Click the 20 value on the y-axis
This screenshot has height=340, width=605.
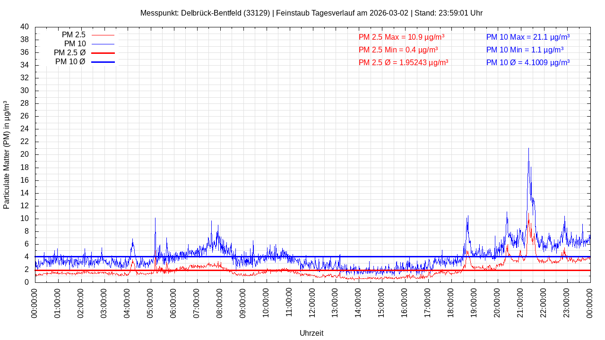pyautogui.click(x=25, y=154)
